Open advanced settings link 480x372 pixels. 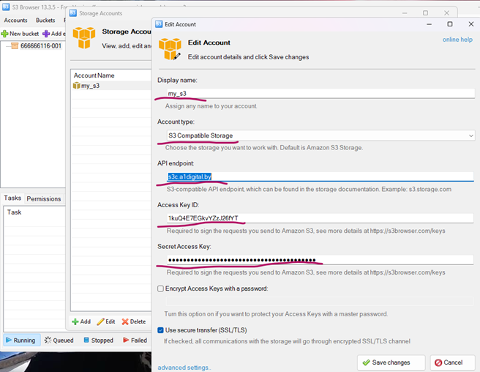coord(184,368)
